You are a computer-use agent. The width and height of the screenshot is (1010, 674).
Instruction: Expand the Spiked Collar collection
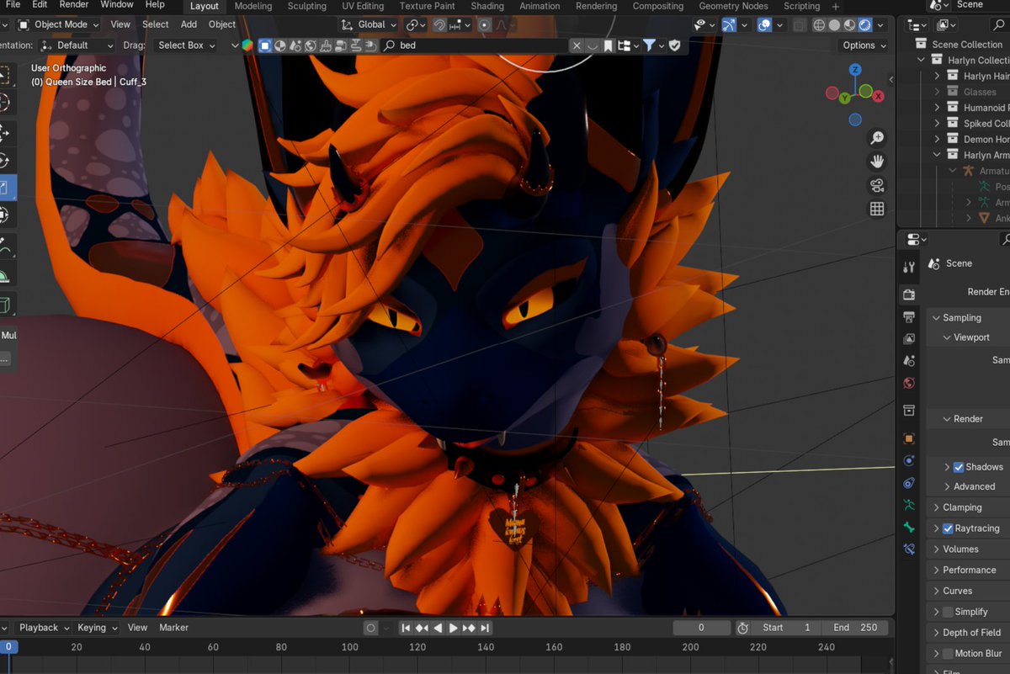point(937,124)
